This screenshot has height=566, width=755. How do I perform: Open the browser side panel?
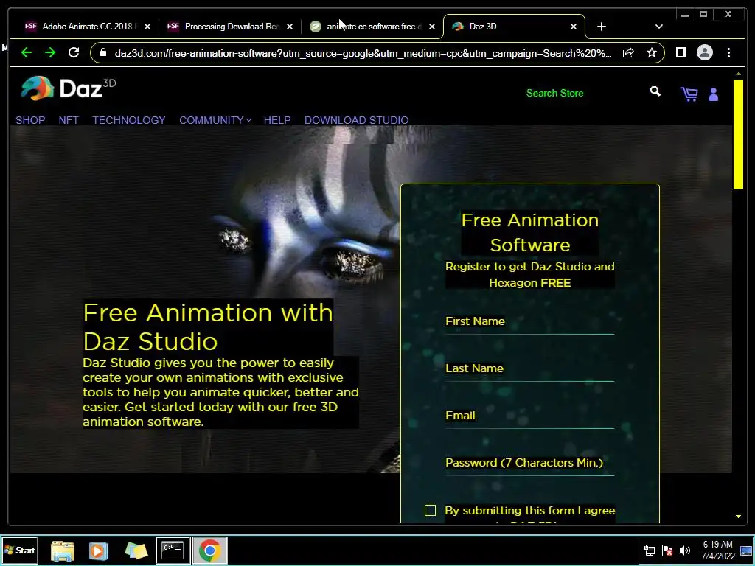(x=681, y=52)
